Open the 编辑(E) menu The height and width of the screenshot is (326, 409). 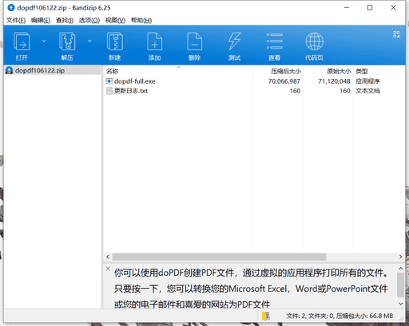(41, 21)
